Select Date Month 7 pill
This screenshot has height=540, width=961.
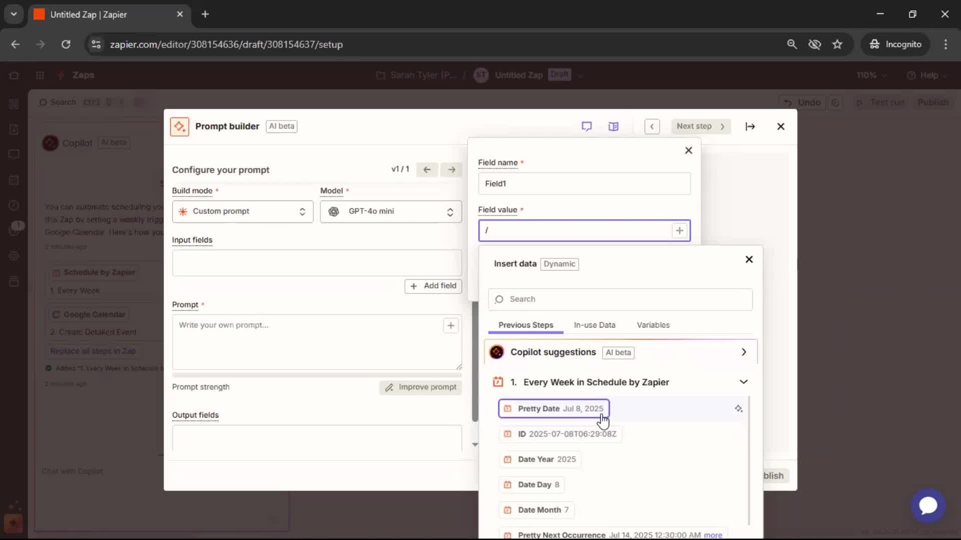click(x=537, y=510)
